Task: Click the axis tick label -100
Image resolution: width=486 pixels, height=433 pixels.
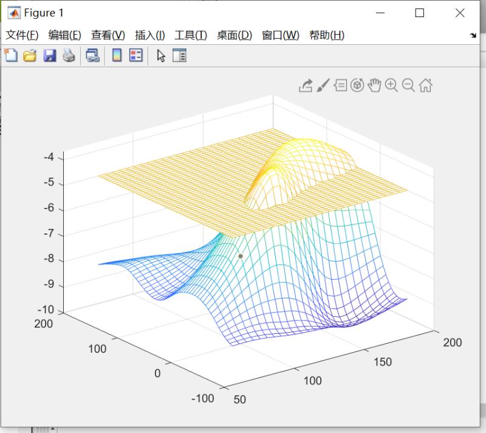Action: [203, 398]
